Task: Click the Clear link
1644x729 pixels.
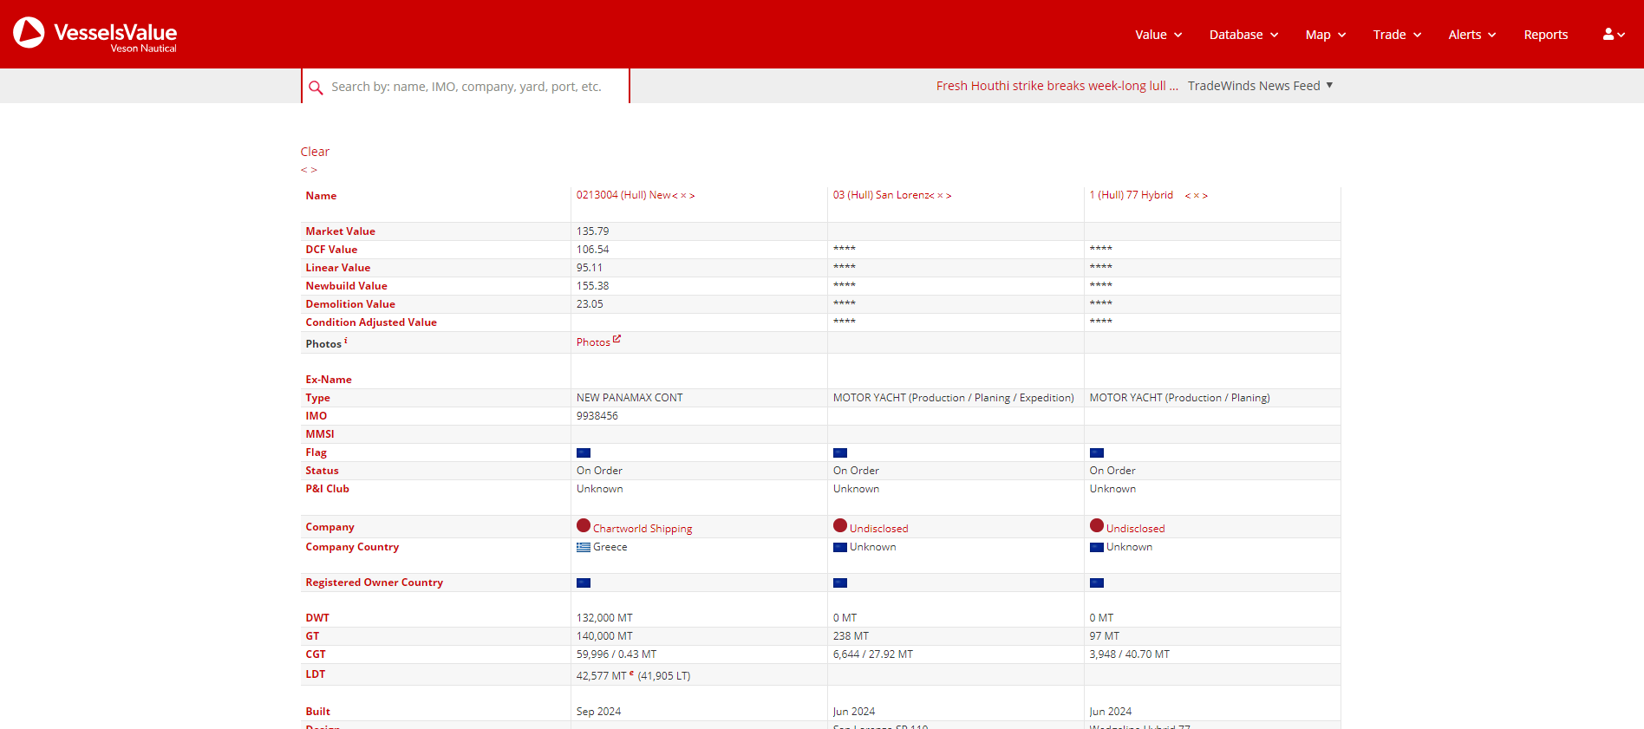Action: (x=315, y=152)
